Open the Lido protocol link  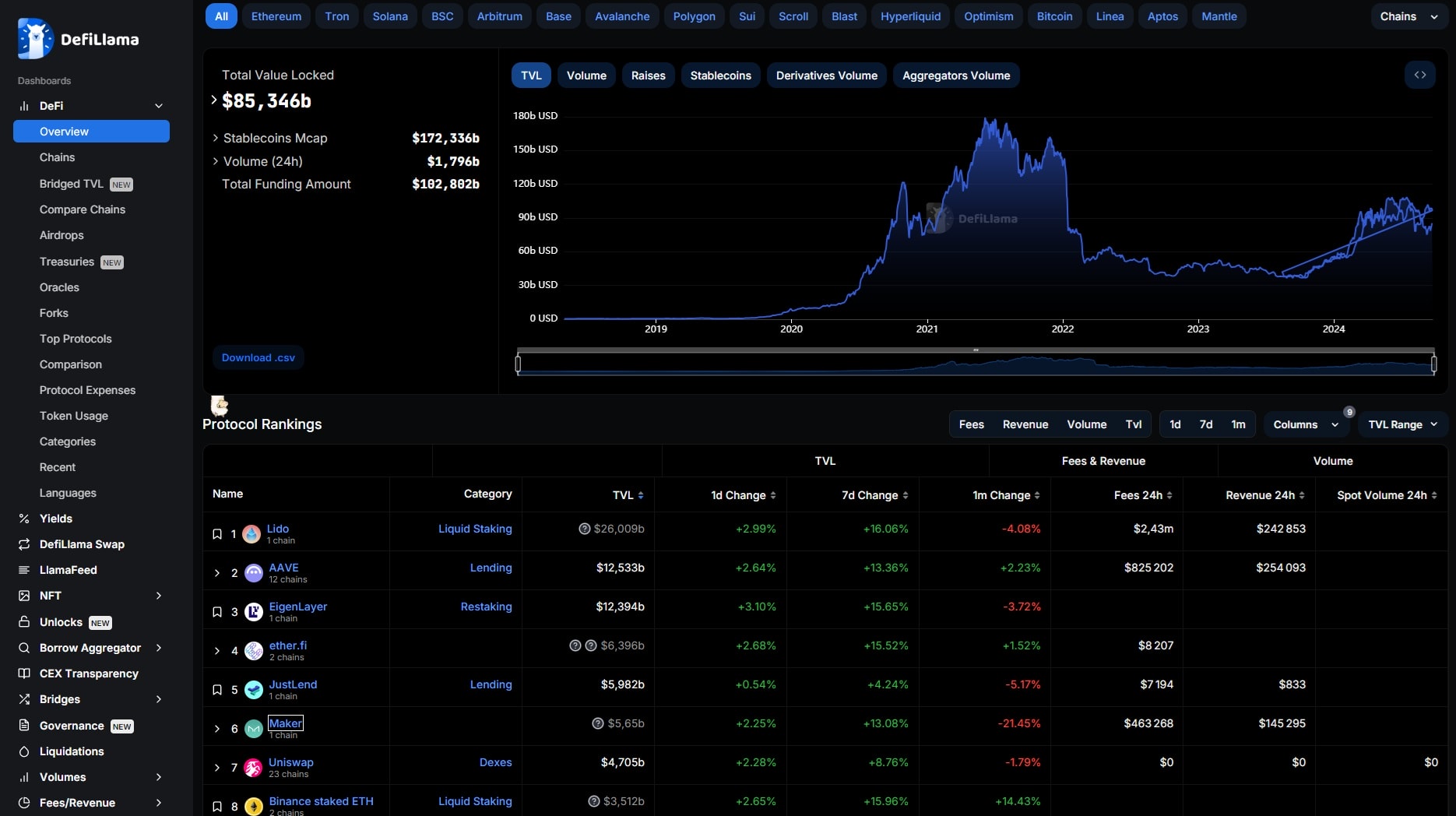[278, 529]
